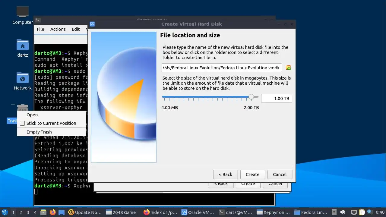
Task: Open the clipboard manager tray icon
Action: coord(362,212)
